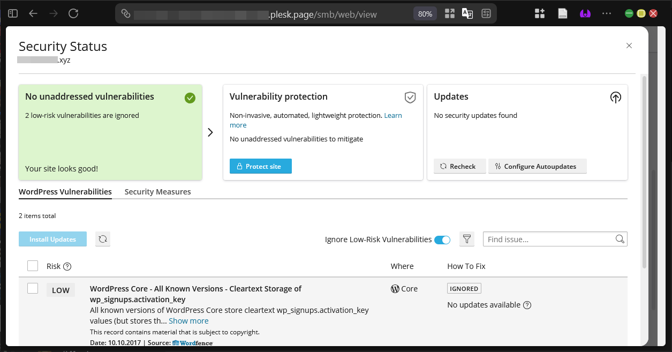Click the Where column header
The image size is (672, 352).
click(402, 266)
